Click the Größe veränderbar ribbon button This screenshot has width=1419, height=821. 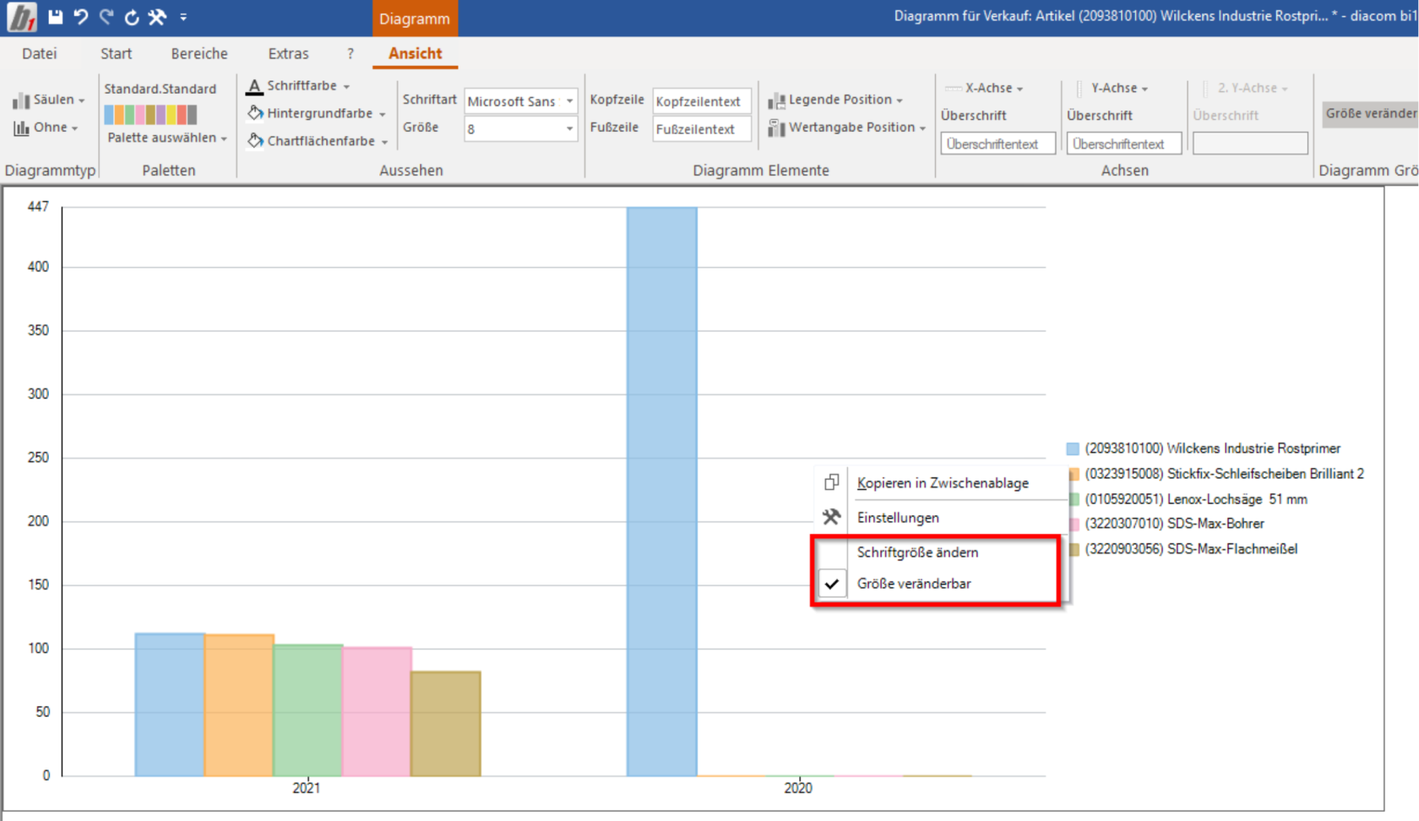click(1370, 113)
